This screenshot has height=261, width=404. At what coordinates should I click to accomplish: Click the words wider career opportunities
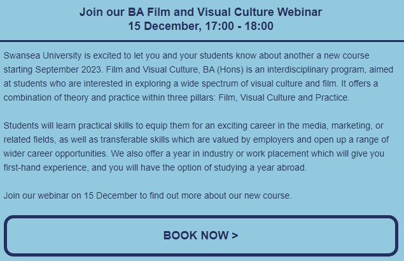(55, 153)
